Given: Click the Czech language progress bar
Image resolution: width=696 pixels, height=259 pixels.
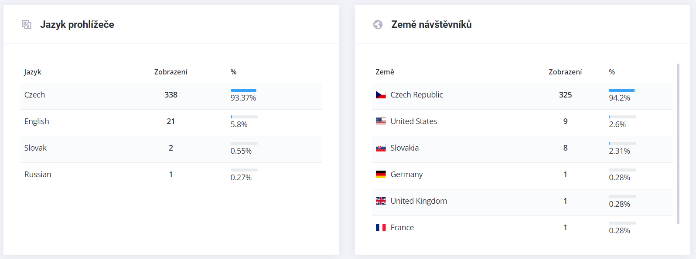Looking at the screenshot, I should (244, 90).
